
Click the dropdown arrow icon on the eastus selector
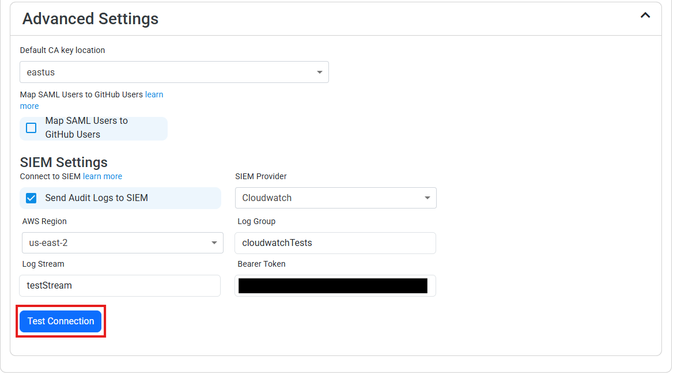click(320, 72)
